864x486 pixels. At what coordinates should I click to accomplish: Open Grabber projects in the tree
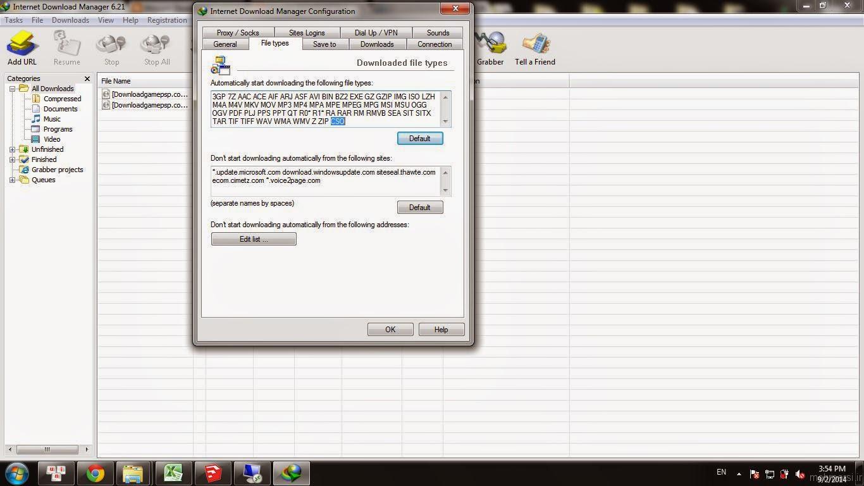click(x=57, y=170)
